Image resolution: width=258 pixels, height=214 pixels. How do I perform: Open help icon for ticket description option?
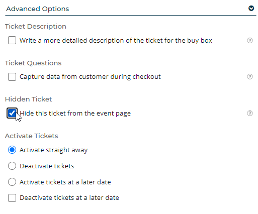pyautogui.click(x=249, y=40)
